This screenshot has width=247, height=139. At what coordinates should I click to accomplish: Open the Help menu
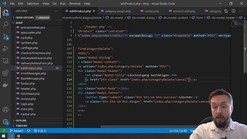[x=87, y=3]
